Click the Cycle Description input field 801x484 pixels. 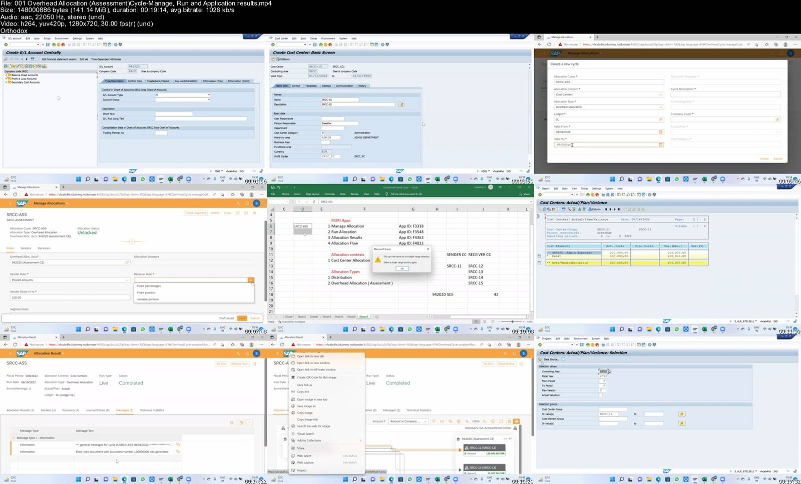point(725,94)
